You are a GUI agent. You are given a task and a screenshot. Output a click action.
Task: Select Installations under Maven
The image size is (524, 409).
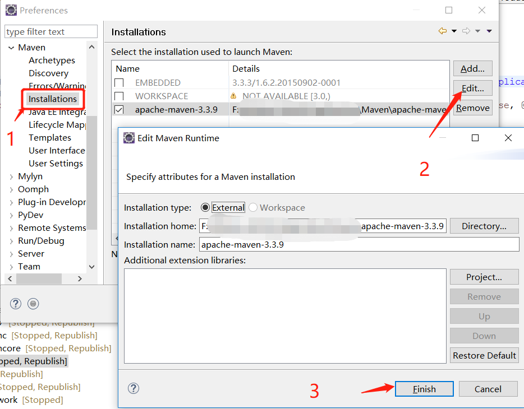(53, 99)
